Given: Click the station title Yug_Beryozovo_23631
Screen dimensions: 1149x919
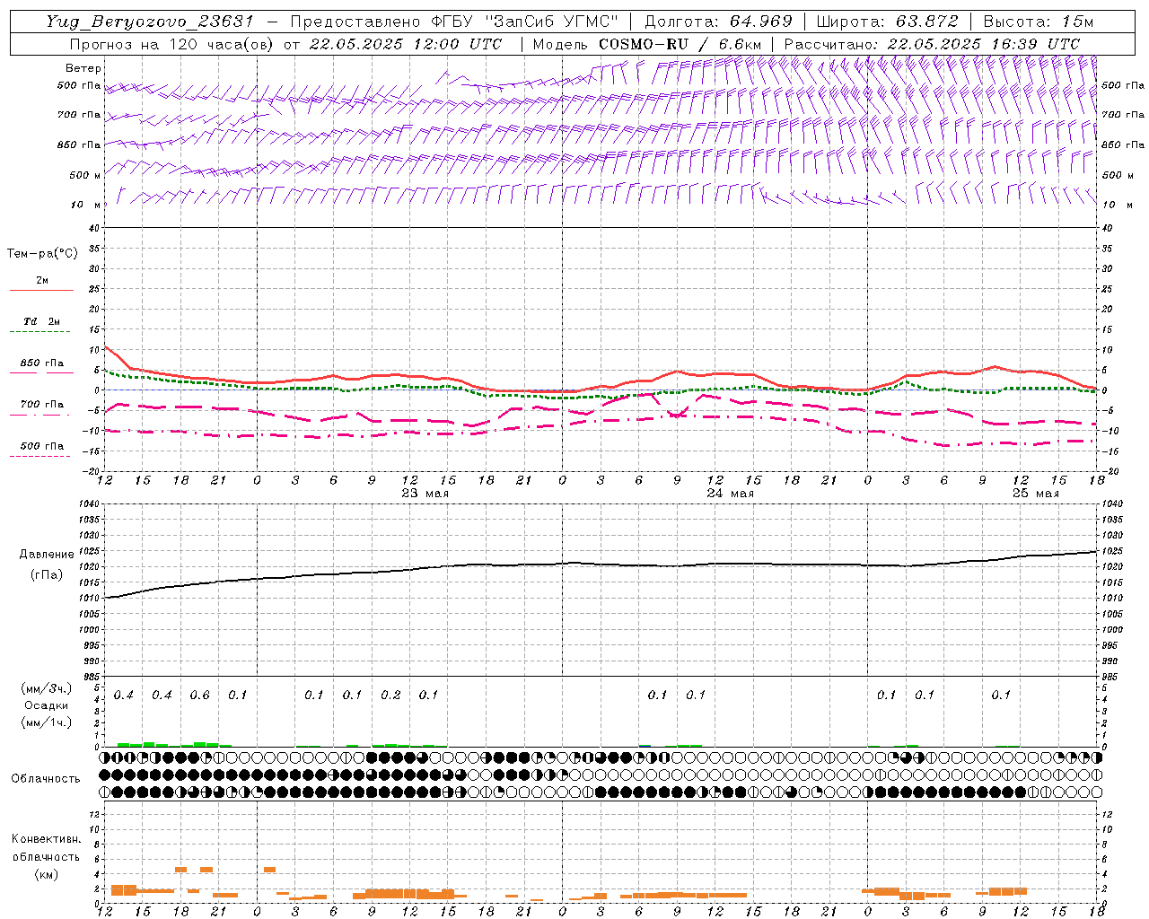Looking at the screenshot, I should (151, 22).
